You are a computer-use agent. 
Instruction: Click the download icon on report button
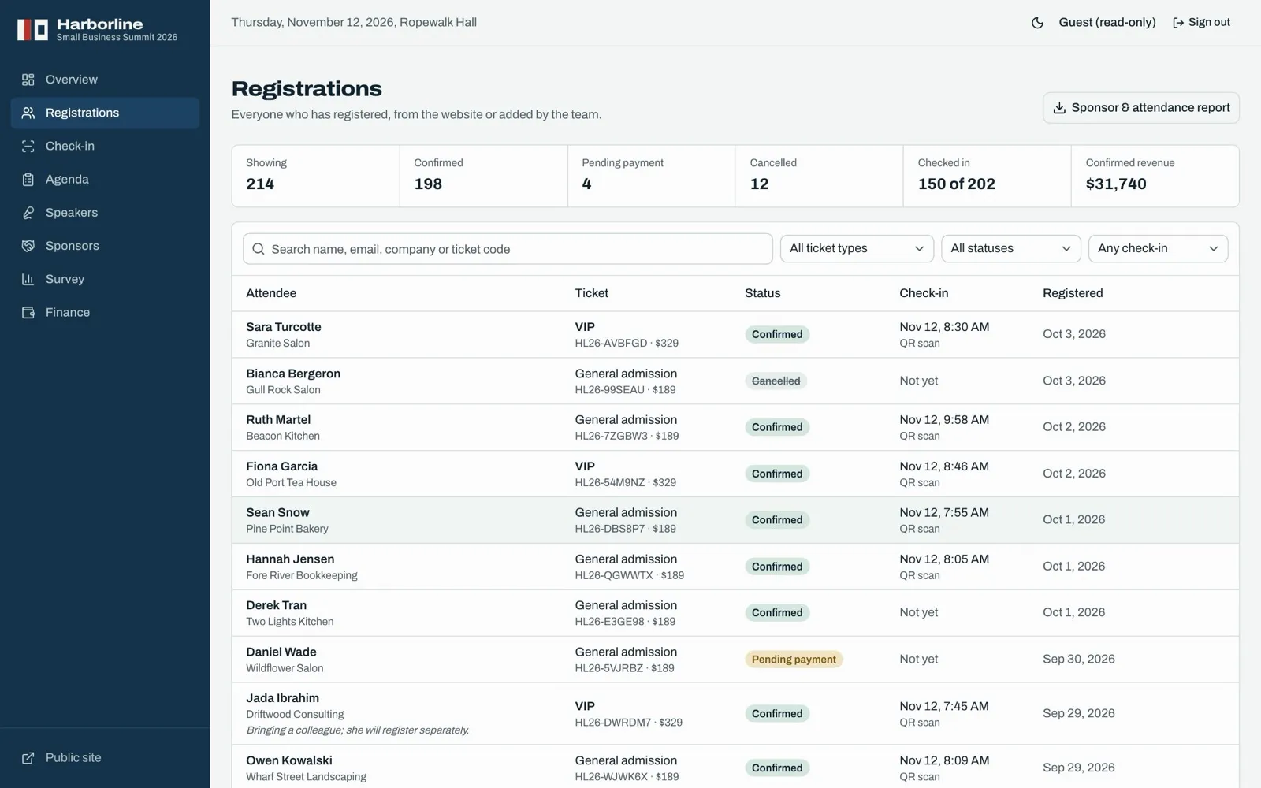(x=1059, y=108)
